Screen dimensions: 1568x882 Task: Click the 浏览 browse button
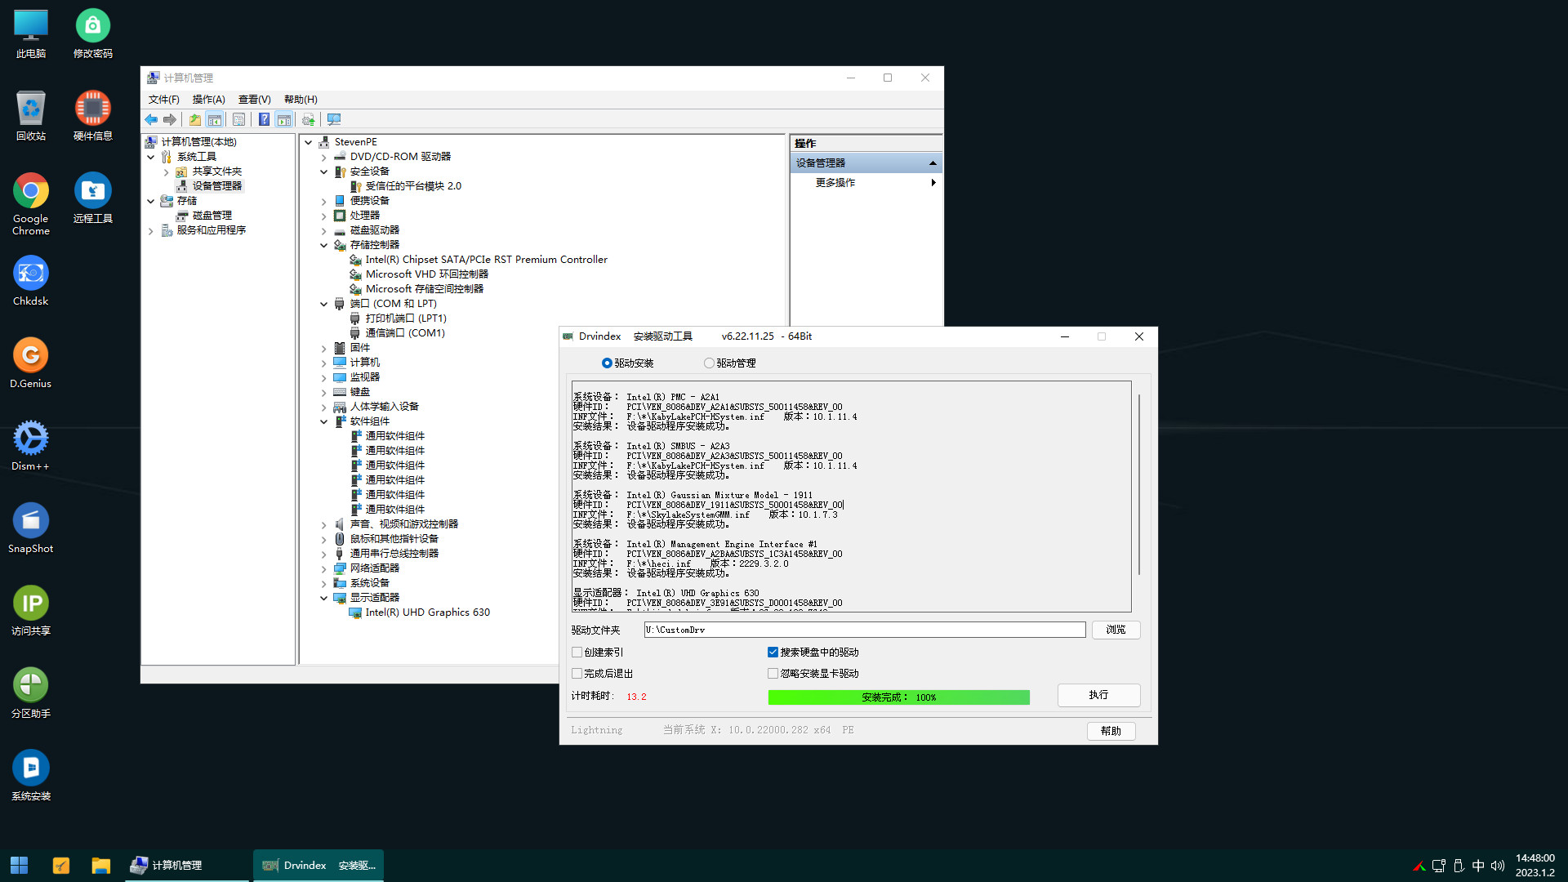point(1116,630)
